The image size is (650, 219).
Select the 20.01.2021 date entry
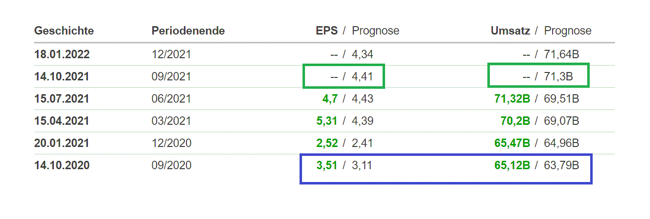62,143
